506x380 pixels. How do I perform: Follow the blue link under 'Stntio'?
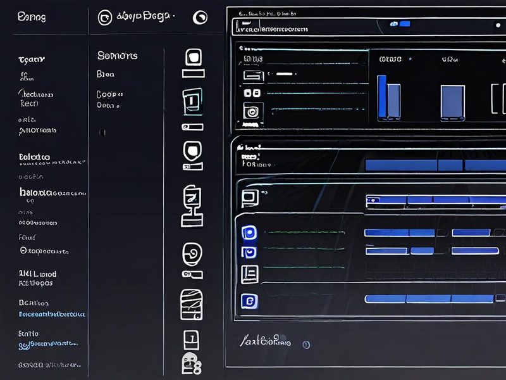[x=48, y=345]
